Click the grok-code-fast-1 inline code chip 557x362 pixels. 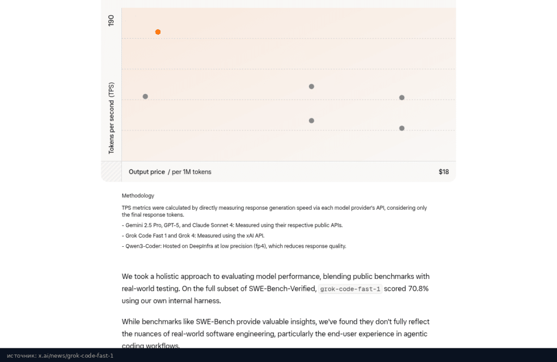350,289
